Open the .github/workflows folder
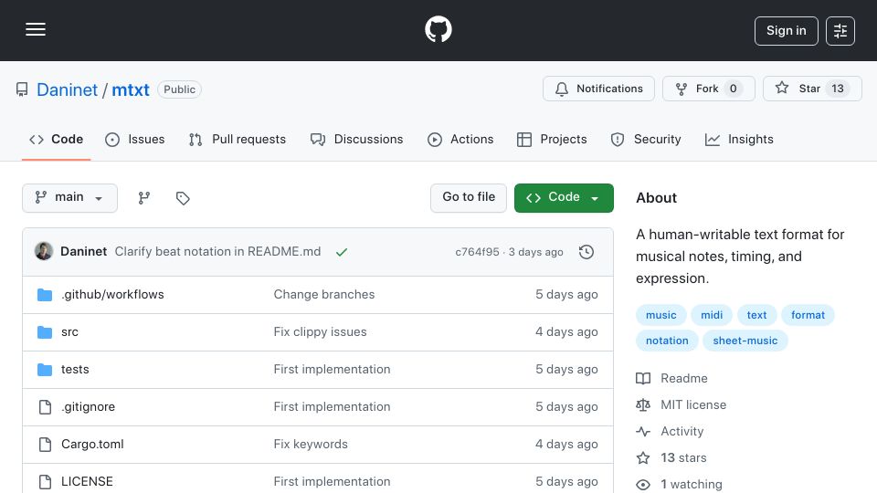The width and height of the screenshot is (877, 493). [x=112, y=295]
